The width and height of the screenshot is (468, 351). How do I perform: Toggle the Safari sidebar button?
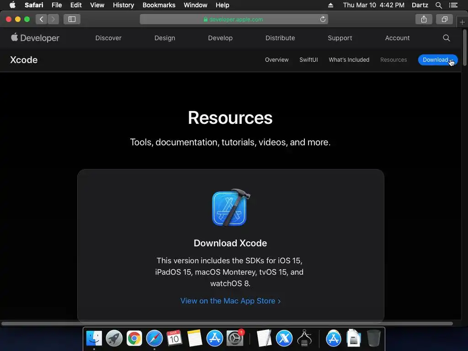coord(72,19)
